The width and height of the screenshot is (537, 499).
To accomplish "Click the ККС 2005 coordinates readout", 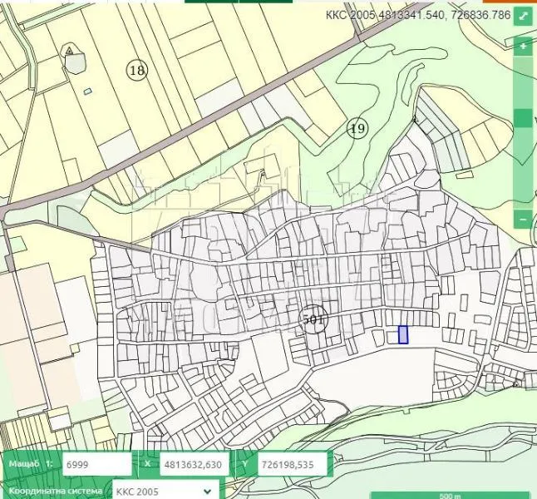I will [418, 15].
